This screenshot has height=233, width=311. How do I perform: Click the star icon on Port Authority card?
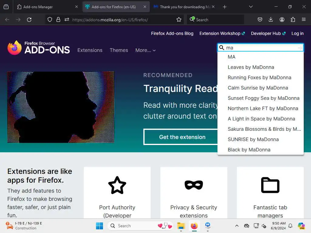(117, 185)
